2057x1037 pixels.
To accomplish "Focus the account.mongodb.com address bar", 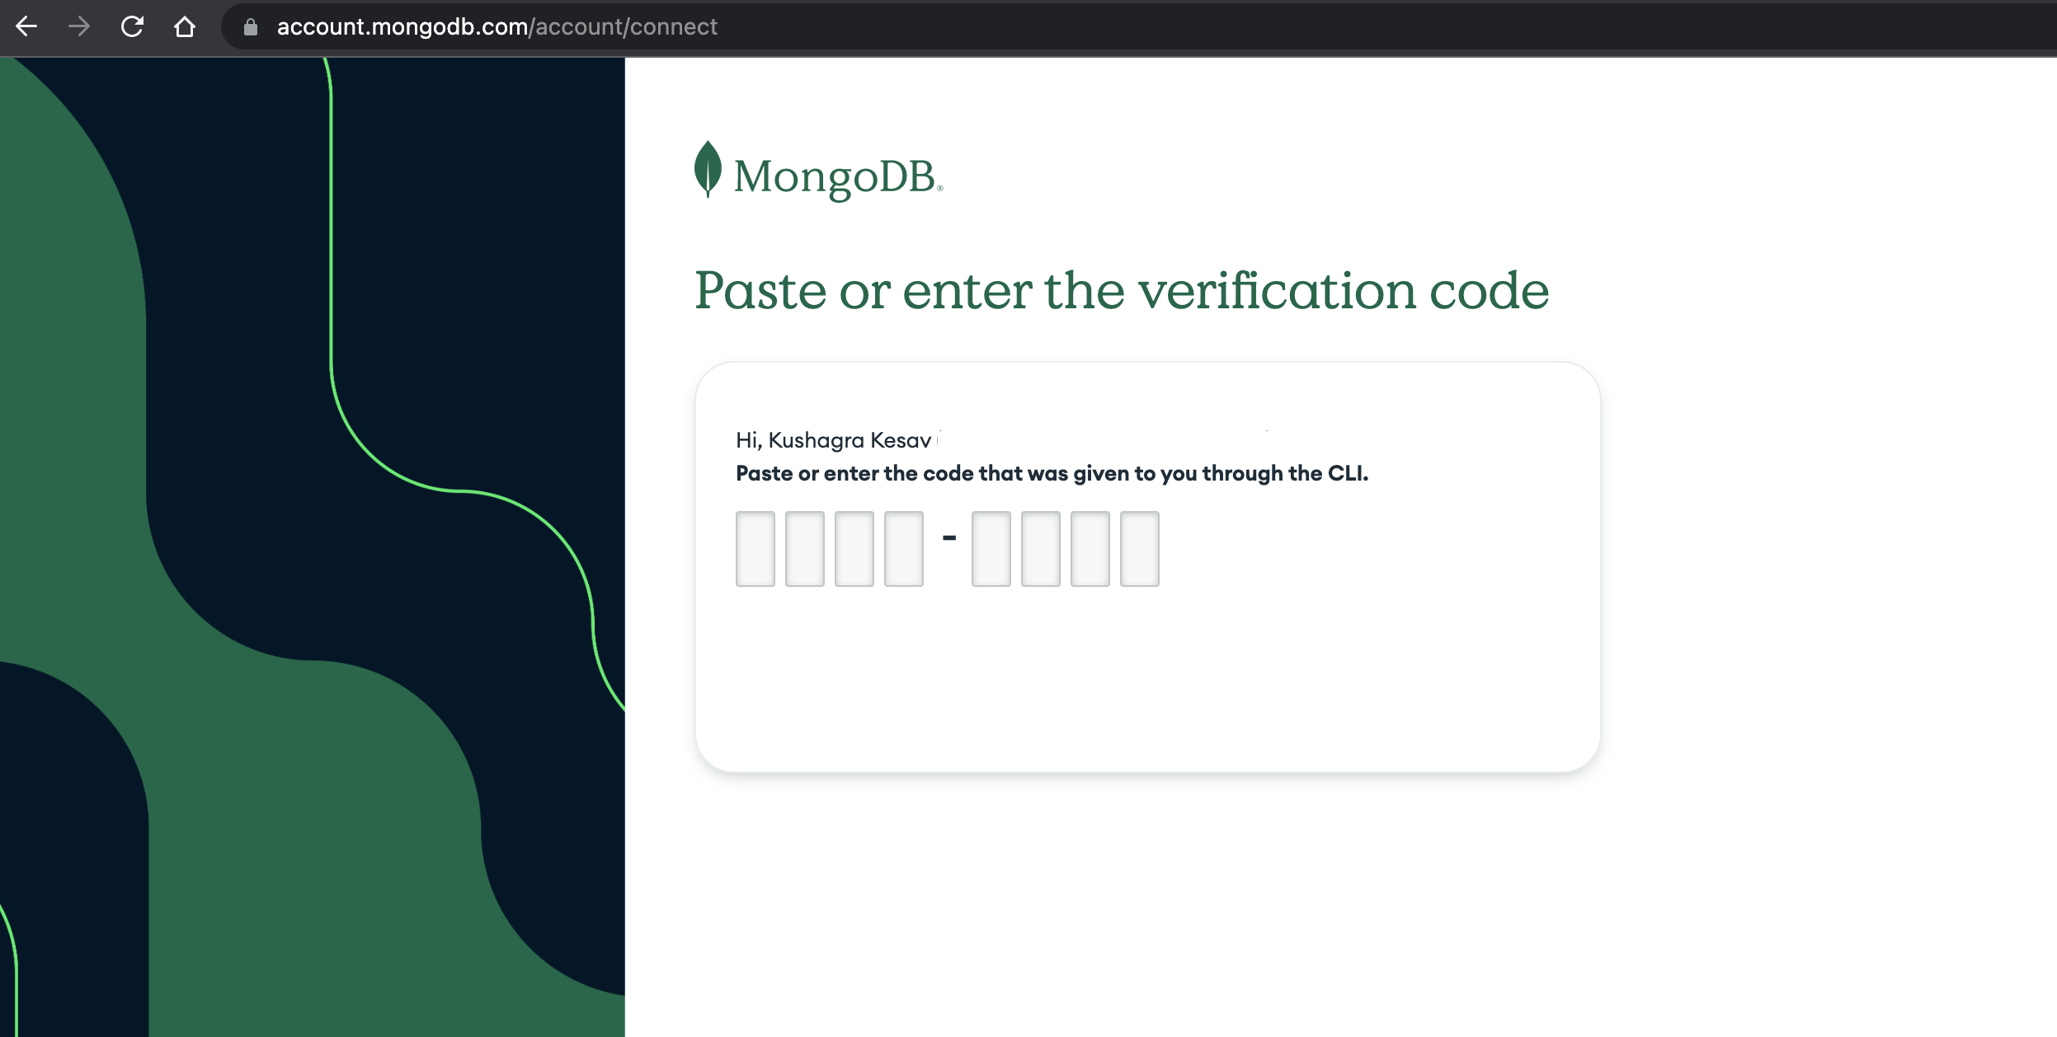I will pyautogui.click(x=497, y=27).
